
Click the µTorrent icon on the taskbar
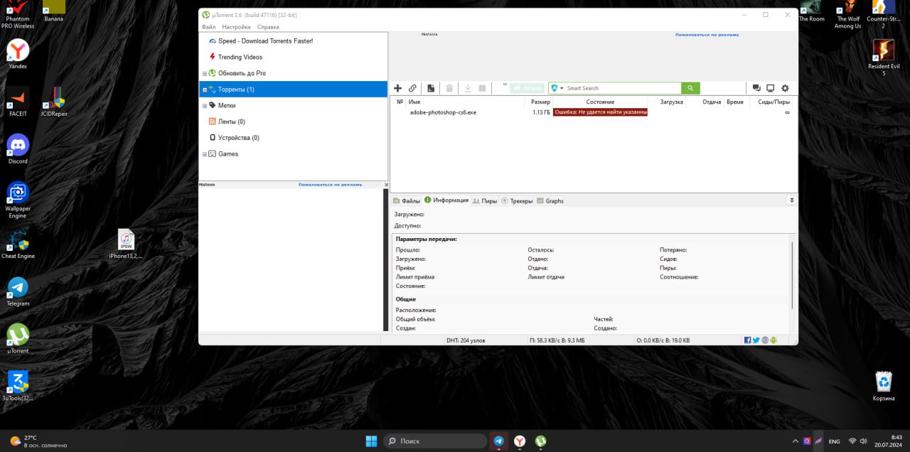[540, 441]
